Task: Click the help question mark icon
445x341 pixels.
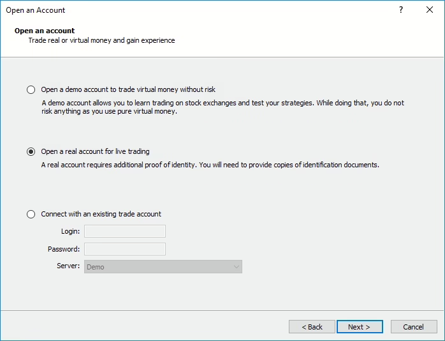Action: [401, 10]
